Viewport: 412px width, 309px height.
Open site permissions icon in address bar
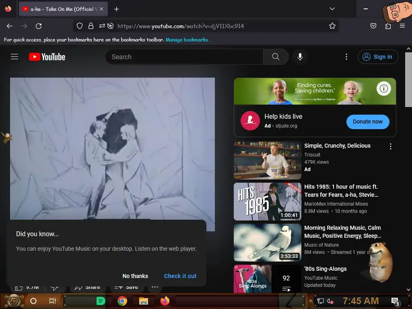(x=102, y=26)
